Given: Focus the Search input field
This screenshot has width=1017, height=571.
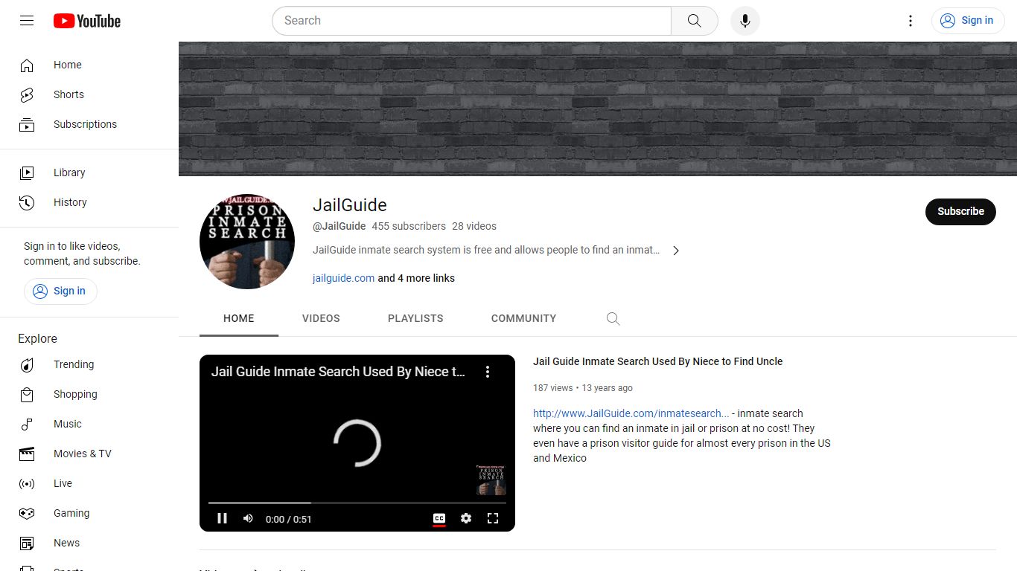Looking at the screenshot, I should pos(471,21).
